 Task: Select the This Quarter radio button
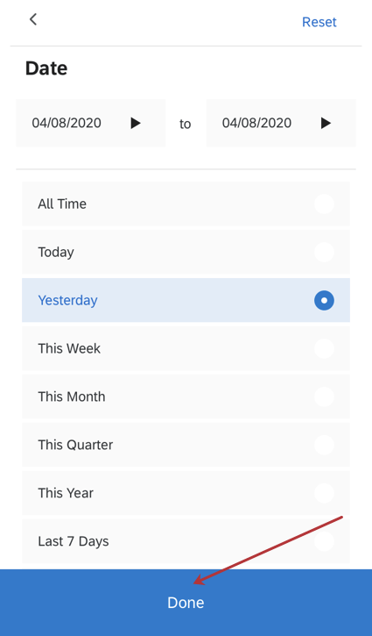tap(324, 445)
